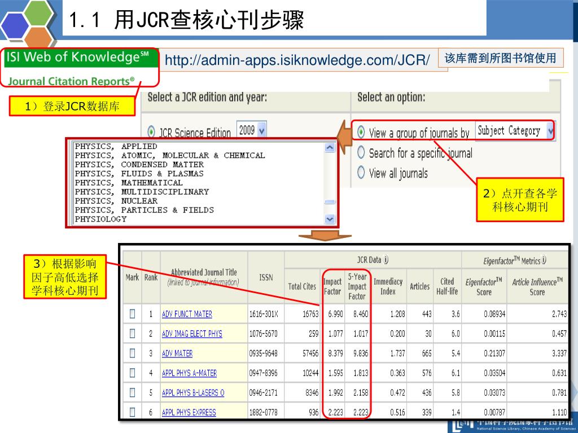
Task: Choose PHYSIOLOGY in category list
Action: (100, 219)
